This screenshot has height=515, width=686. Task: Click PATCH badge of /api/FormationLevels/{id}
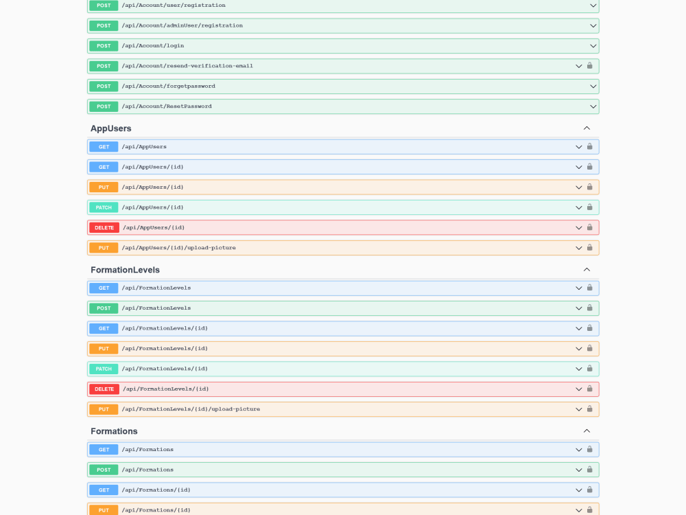click(x=104, y=369)
